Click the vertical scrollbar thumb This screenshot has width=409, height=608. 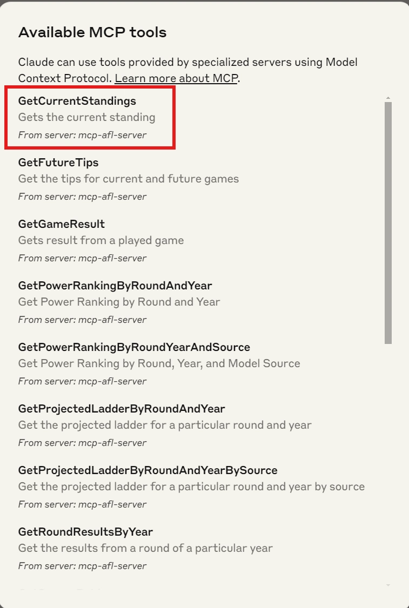coord(388,223)
